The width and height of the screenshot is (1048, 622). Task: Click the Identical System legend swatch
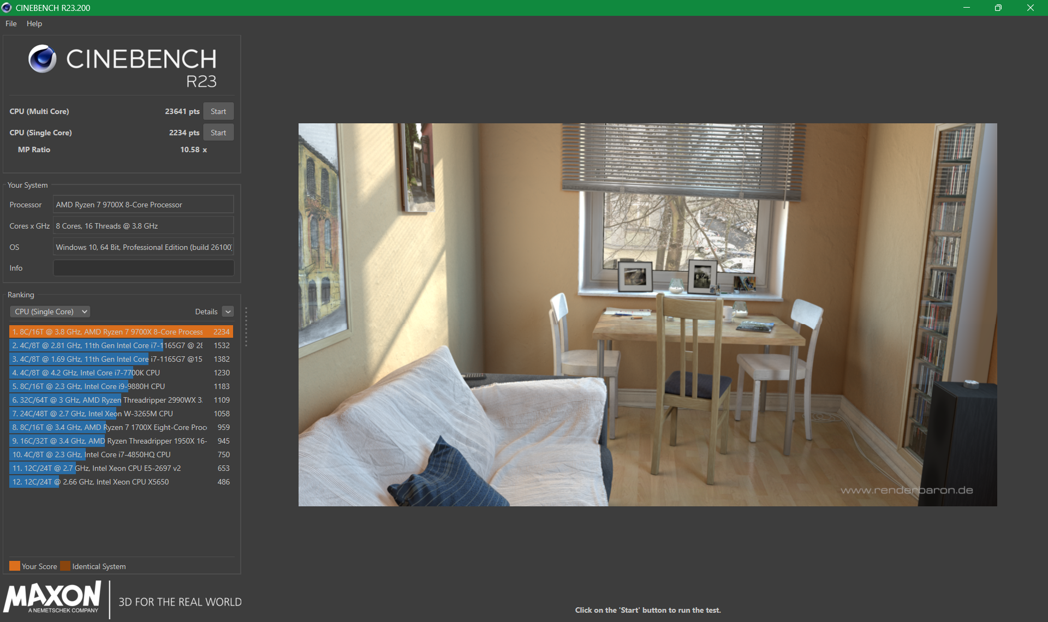(x=65, y=566)
